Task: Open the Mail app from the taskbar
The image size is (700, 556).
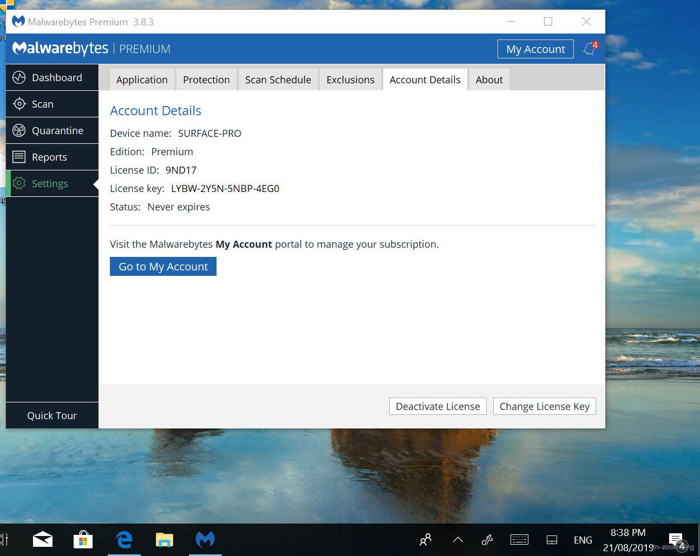Action: pyautogui.click(x=43, y=539)
